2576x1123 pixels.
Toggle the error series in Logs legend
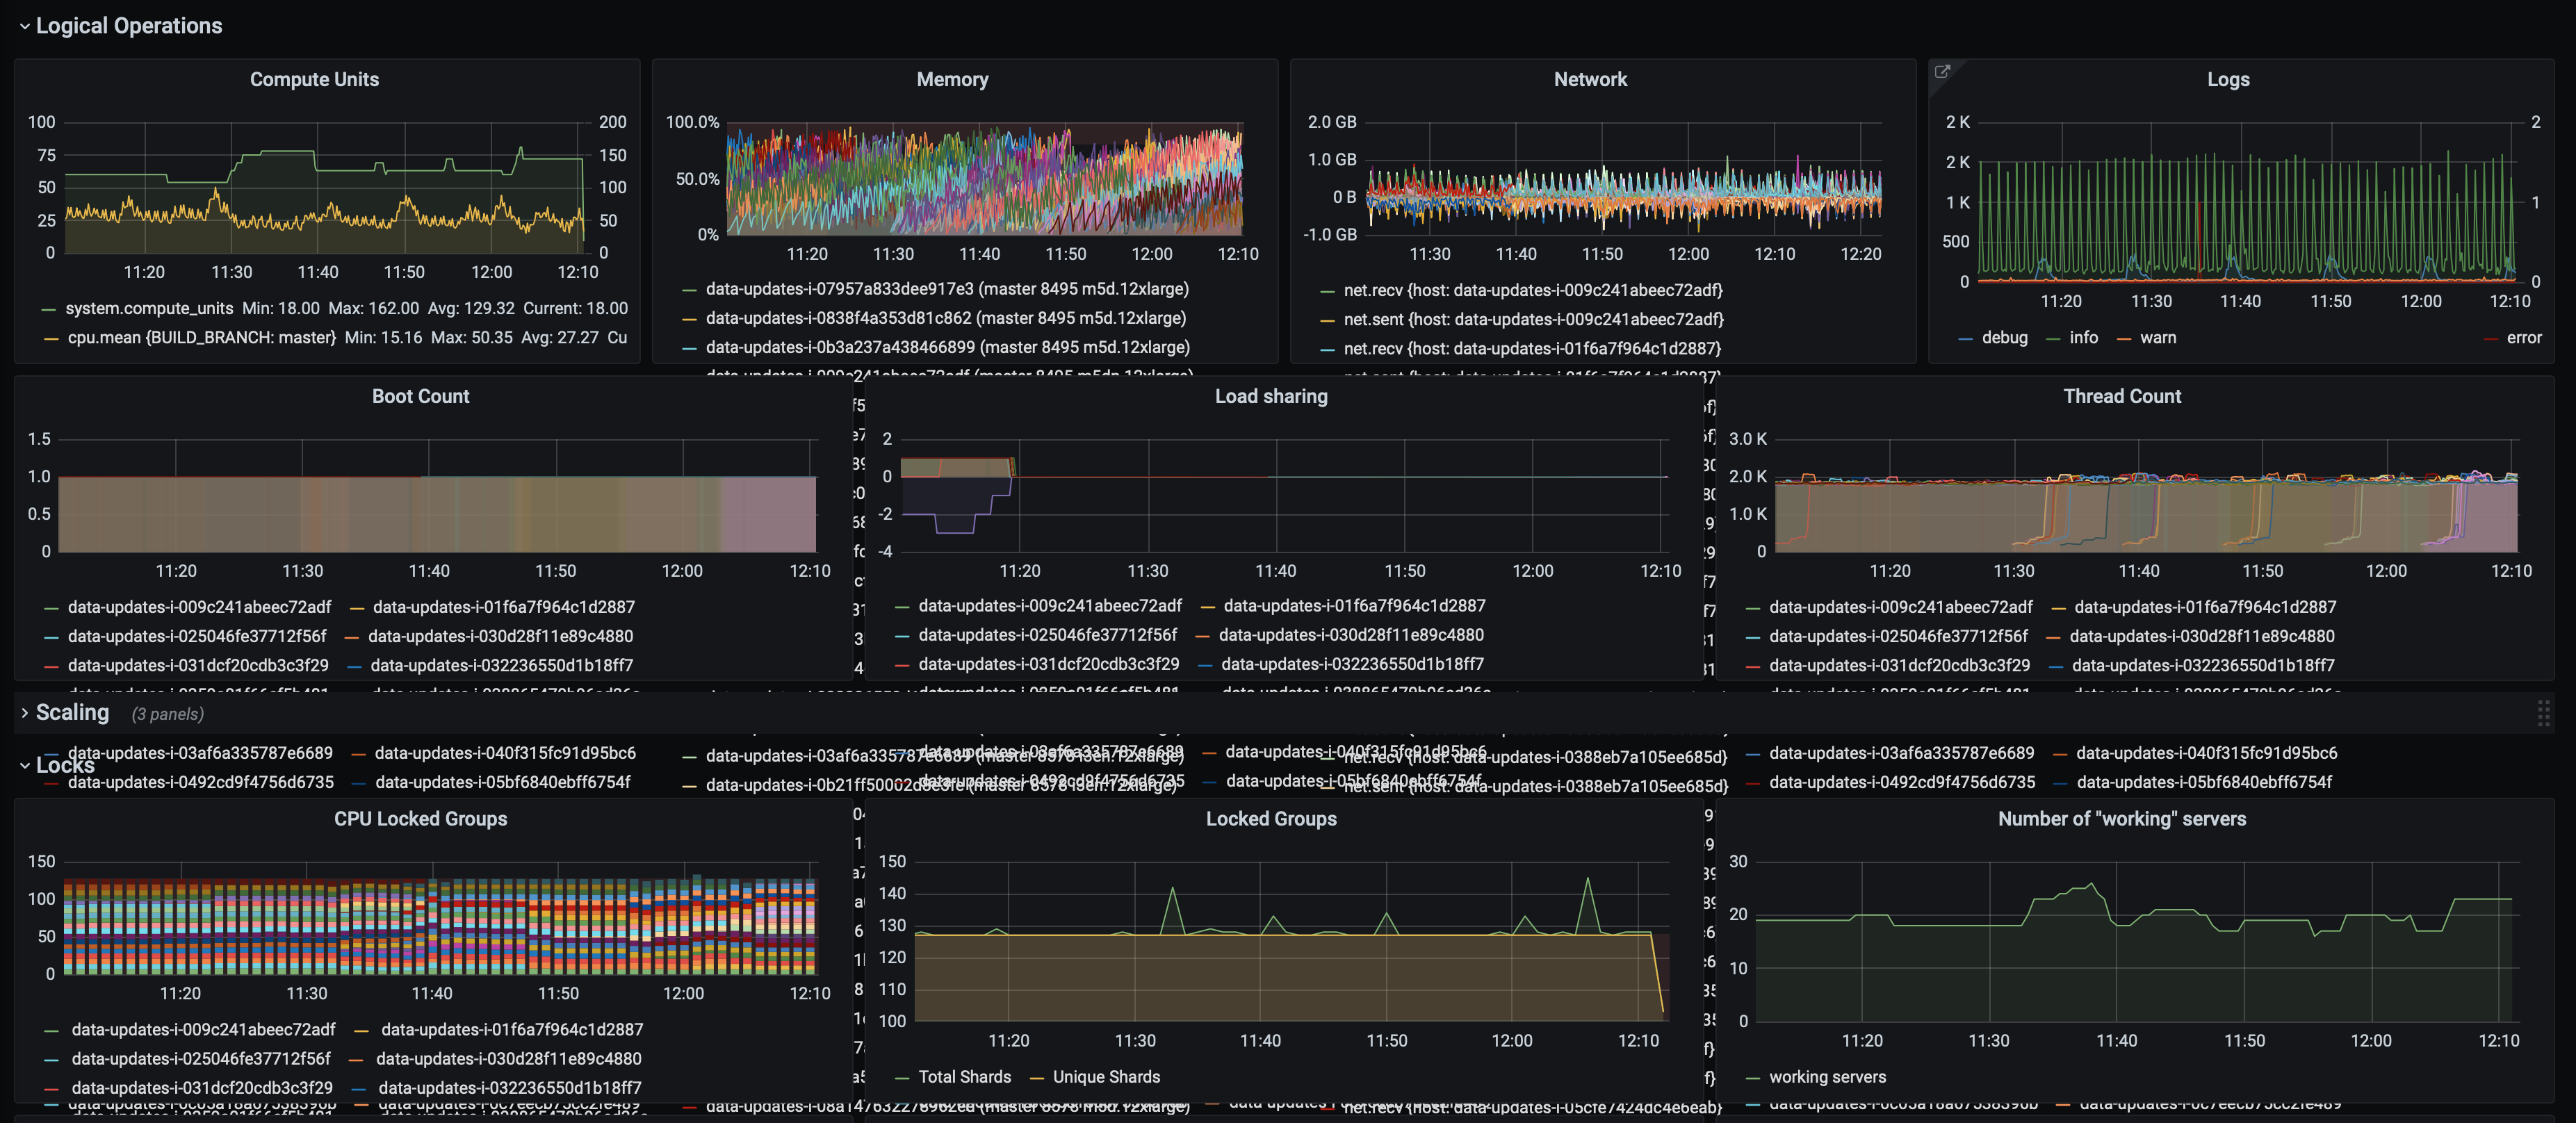(2523, 338)
